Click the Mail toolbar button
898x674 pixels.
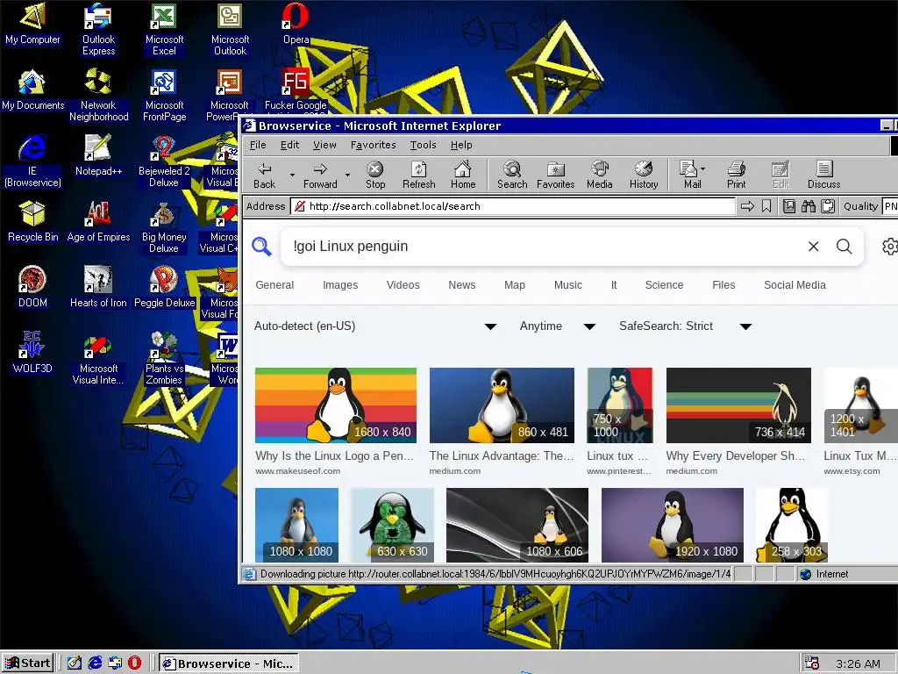[693, 176]
